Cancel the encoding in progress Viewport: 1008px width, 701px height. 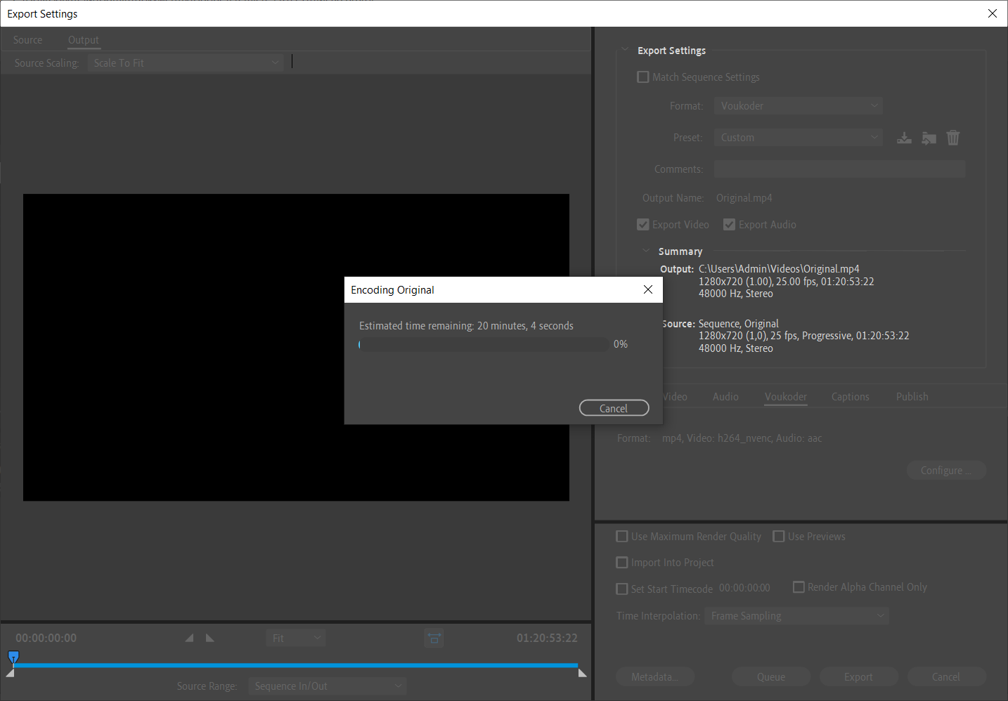614,408
